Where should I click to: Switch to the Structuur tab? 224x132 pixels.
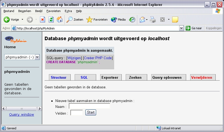(60, 77)
